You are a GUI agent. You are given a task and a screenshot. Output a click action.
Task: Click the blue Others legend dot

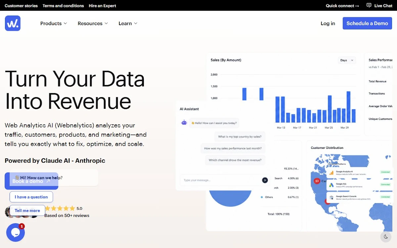coord(262,197)
